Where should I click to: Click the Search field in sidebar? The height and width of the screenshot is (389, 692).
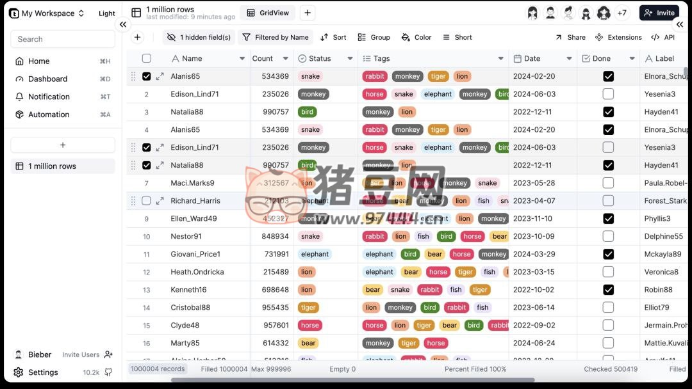(62, 39)
